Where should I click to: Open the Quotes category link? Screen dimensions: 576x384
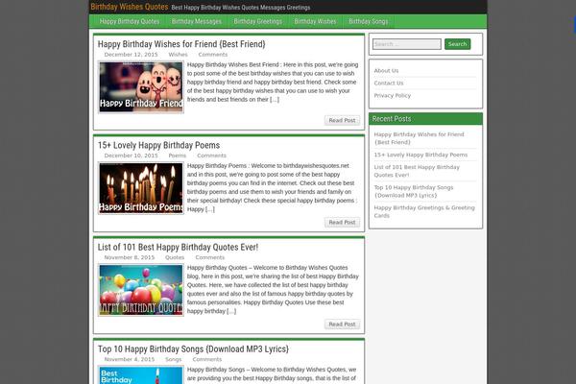click(175, 257)
